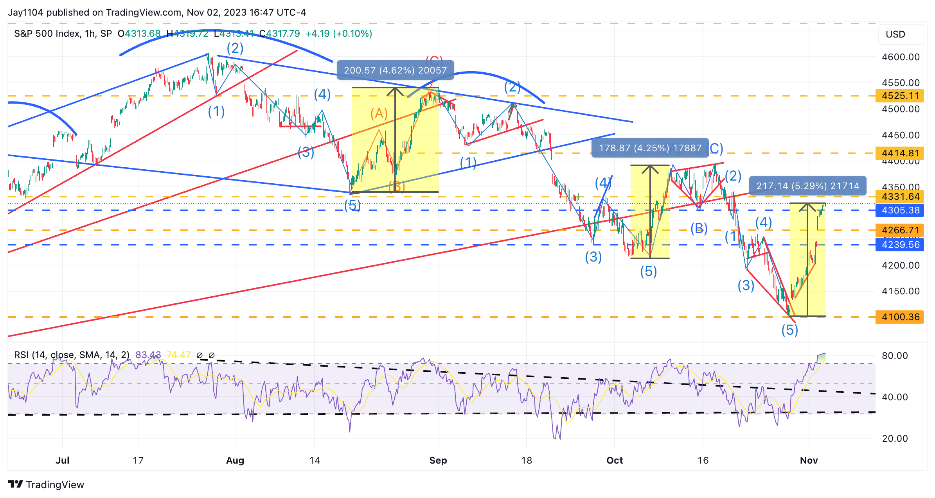This screenshot has width=935, height=498.
Task: Click the Sep date label on time axis
Action: 438,460
